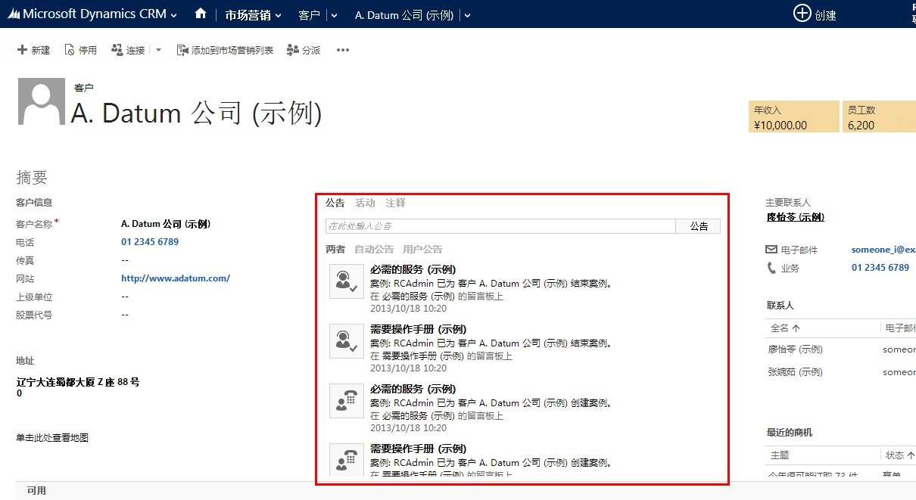The width and height of the screenshot is (916, 500).
Task: Expand the 连接 split-button arrow
Action: [x=158, y=50]
